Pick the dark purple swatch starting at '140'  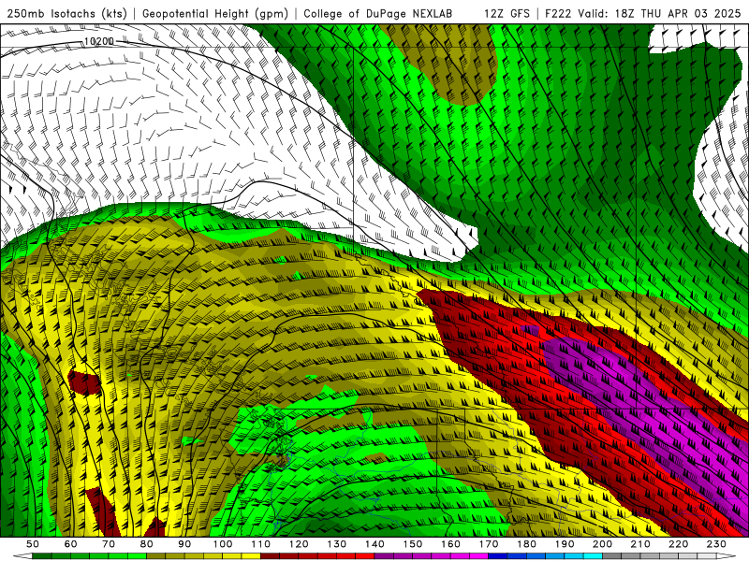(384, 556)
